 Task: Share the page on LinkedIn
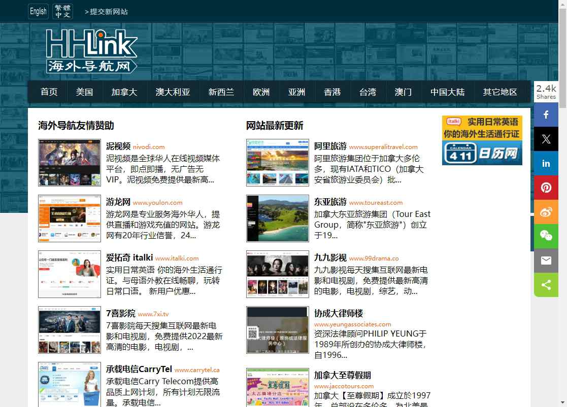click(x=546, y=163)
